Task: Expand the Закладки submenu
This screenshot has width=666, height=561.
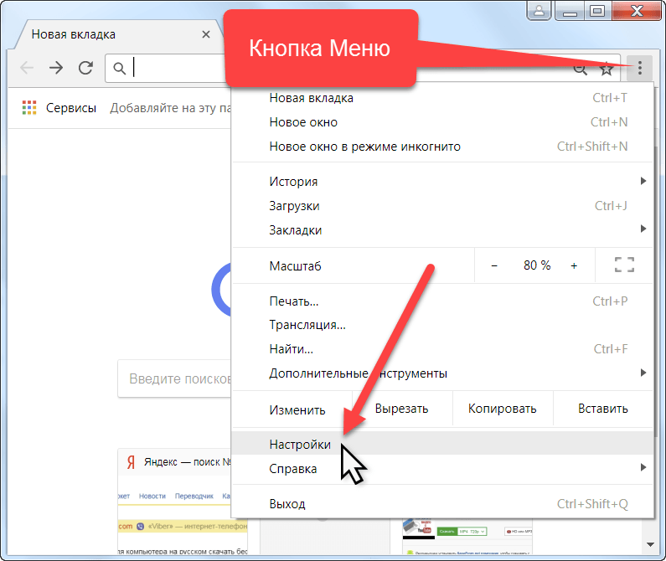Action: 441,230
